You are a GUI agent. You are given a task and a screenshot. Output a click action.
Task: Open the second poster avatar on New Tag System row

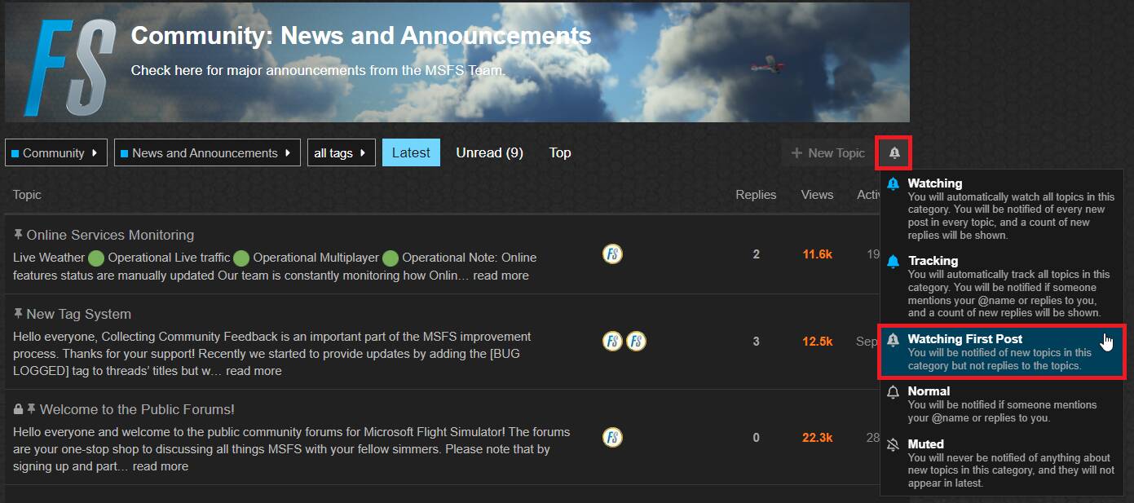tap(636, 341)
